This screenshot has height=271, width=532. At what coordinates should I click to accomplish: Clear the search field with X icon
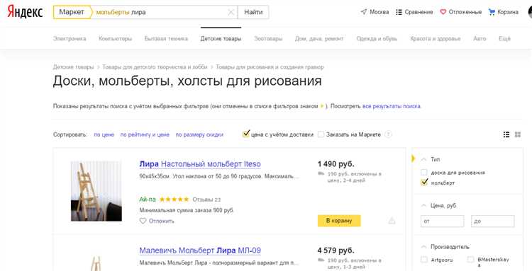coord(231,12)
